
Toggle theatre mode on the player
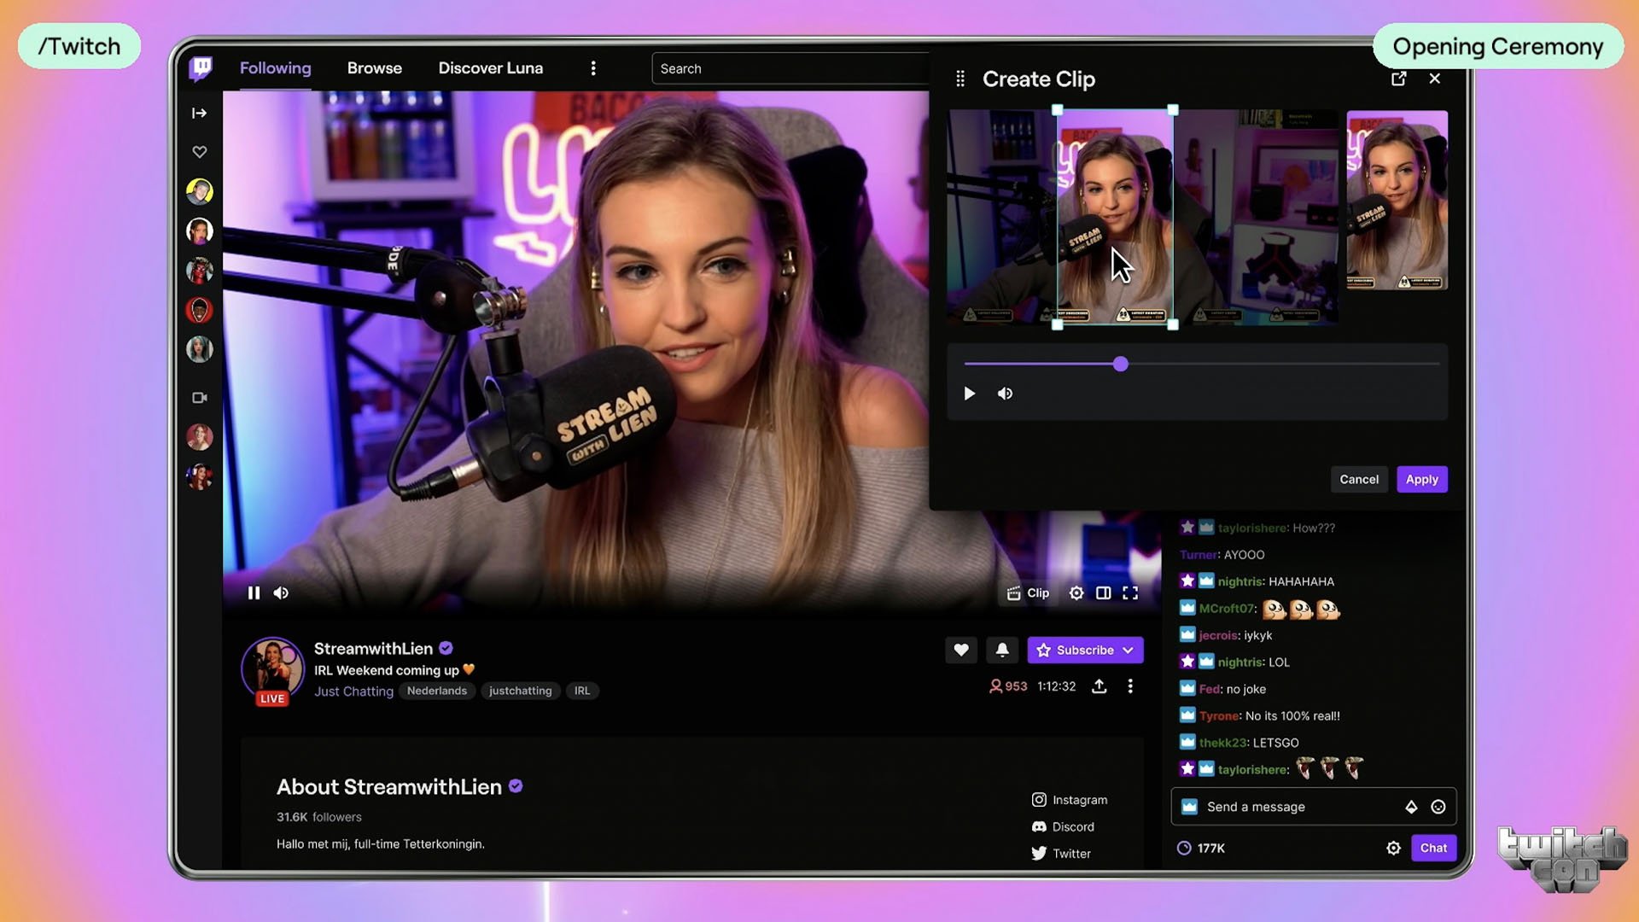coord(1104,593)
